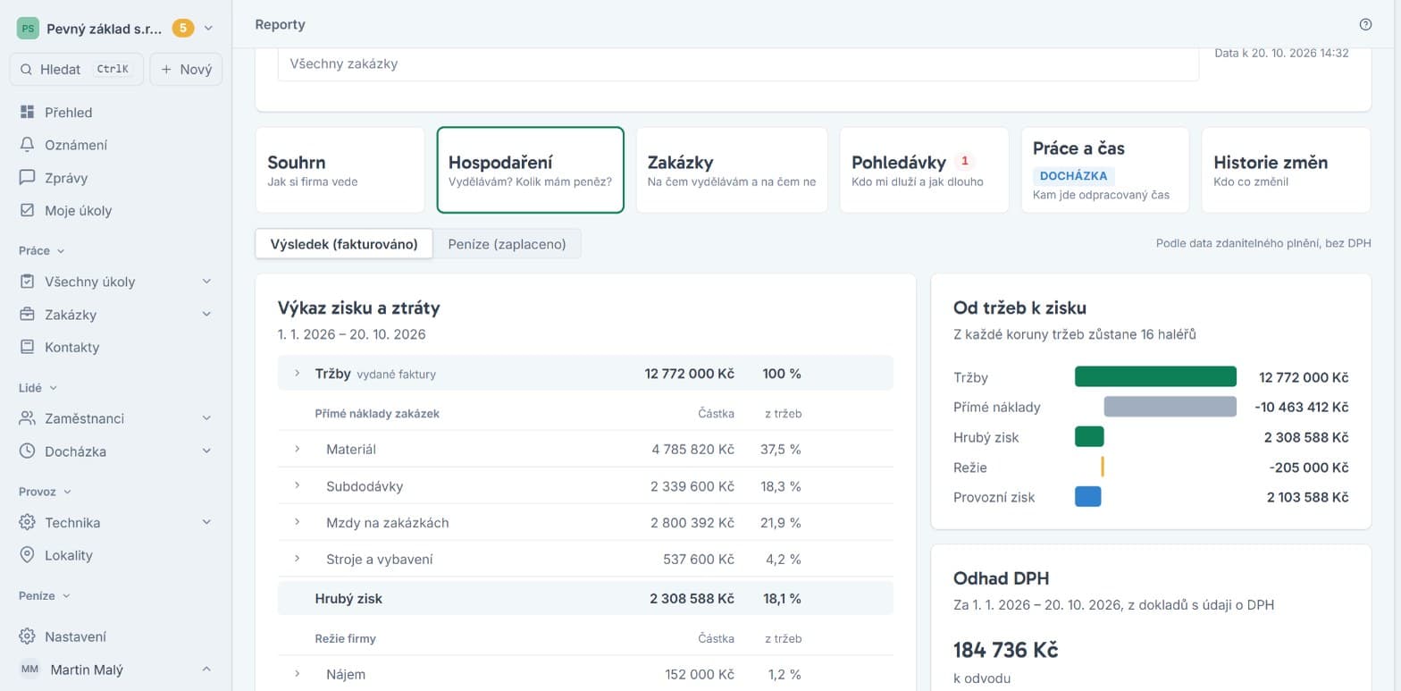Image resolution: width=1401 pixels, height=691 pixels.
Task: Expand the Zaměstnanci submenu chevron
Action: (x=206, y=418)
